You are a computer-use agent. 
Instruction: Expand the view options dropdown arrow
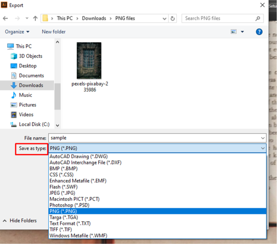click(x=242, y=32)
